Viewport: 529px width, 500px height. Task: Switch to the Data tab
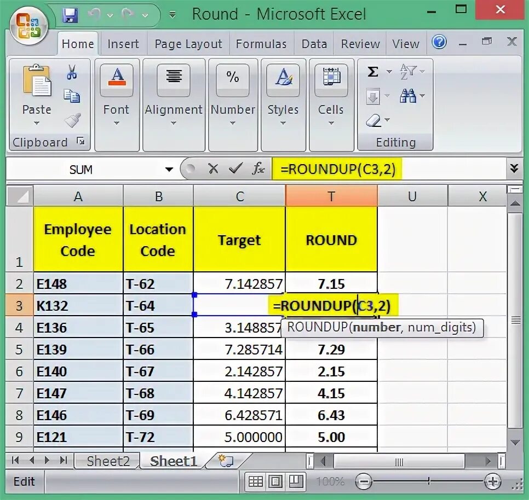tap(314, 44)
